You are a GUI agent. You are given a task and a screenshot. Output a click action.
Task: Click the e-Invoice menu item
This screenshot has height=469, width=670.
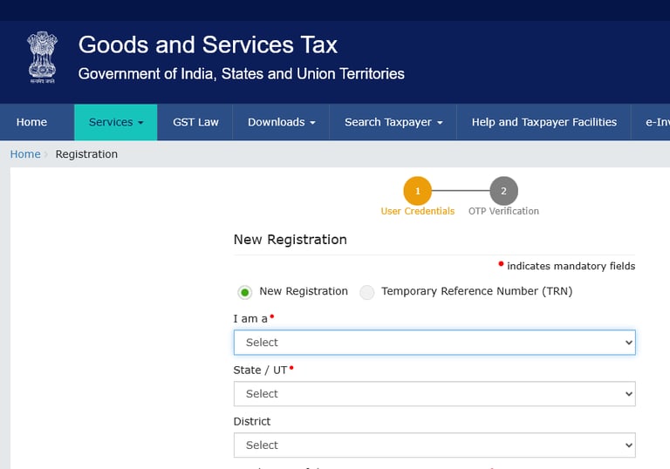tap(657, 122)
